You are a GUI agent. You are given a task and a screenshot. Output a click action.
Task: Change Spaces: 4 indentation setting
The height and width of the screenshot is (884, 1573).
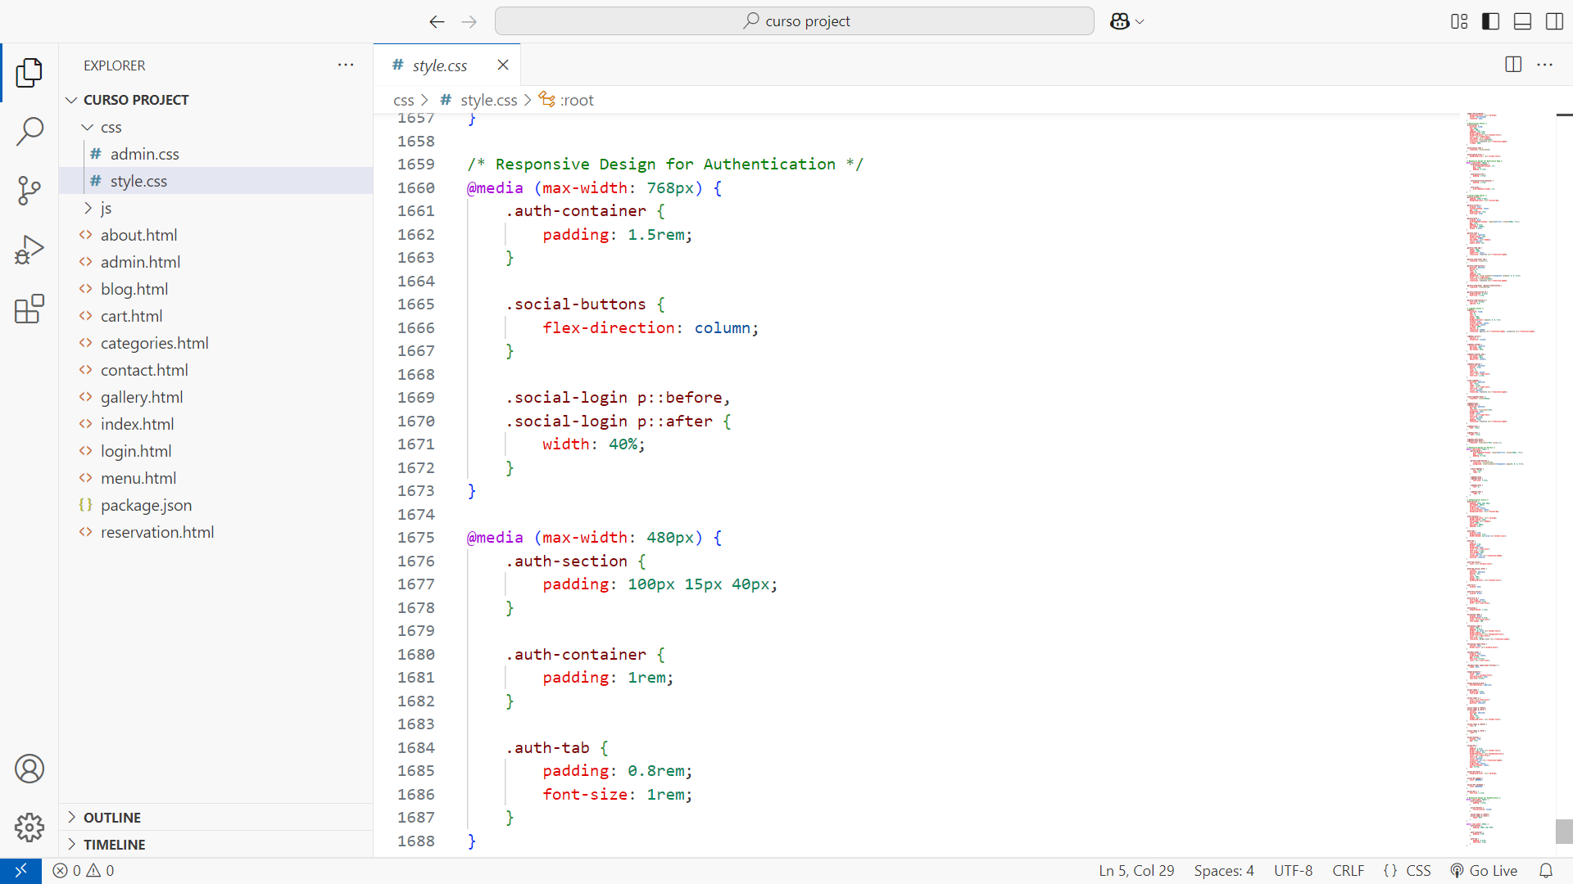pos(1224,871)
